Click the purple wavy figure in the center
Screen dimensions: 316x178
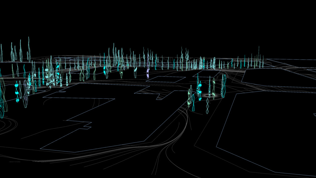click(x=148, y=73)
